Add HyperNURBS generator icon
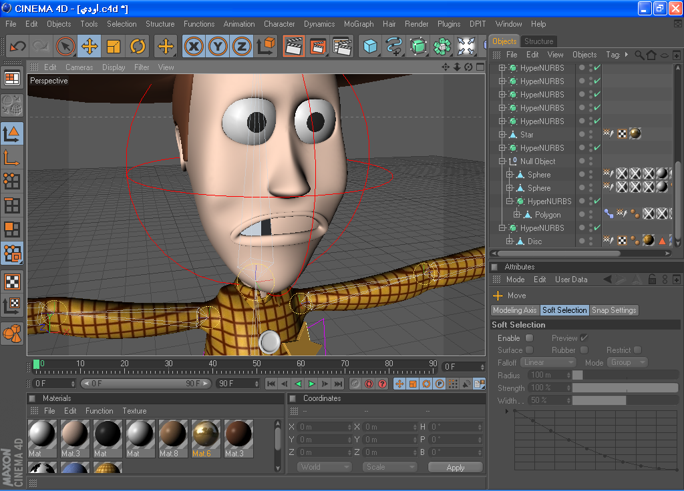This screenshot has height=491, width=684. click(x=418, y=46)
